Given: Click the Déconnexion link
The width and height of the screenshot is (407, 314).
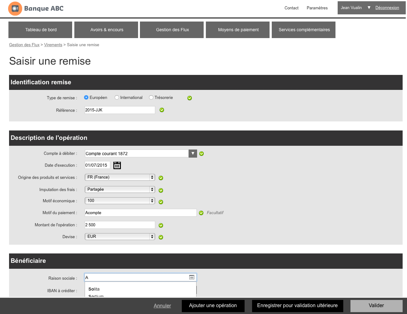Looking at the screenshot, I should click(x=387, y=7).
